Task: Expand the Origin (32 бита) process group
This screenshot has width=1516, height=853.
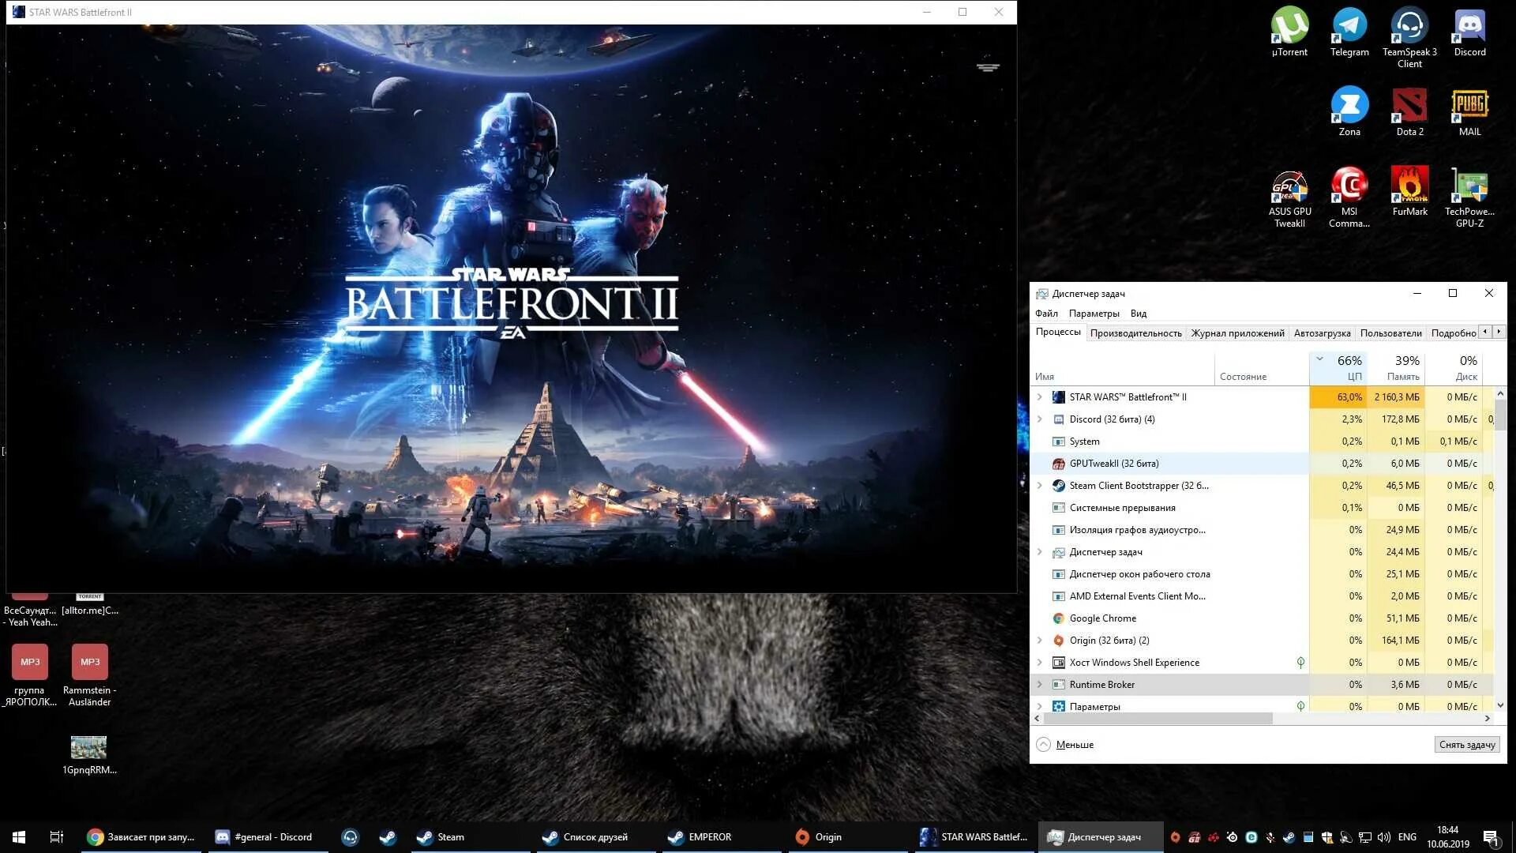Action: (x=1040, y=641)
